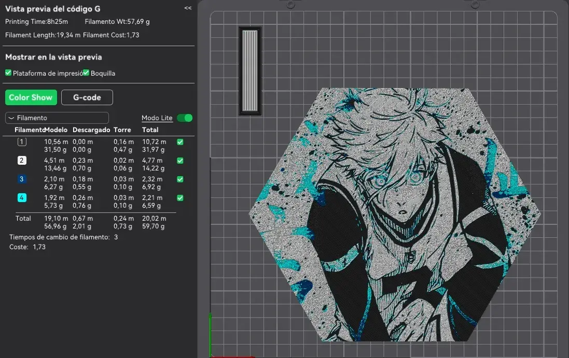Select filament 3 dark blue swatch
The image size is (569, 358).
22,179
